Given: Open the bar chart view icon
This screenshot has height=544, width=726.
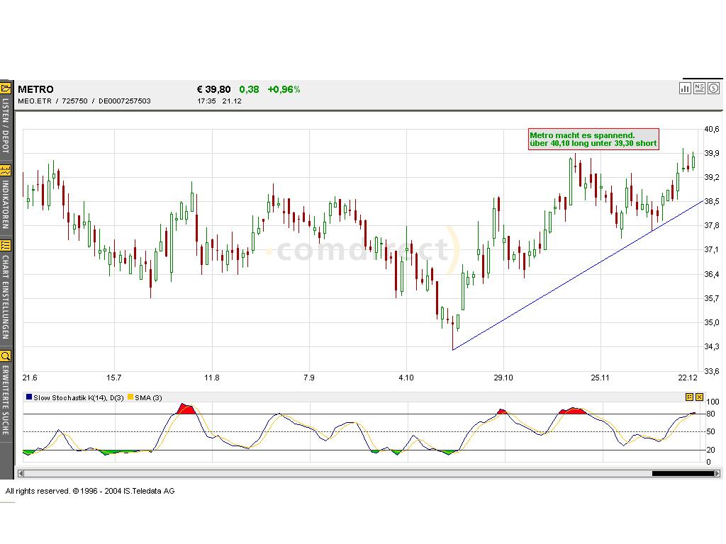Looking at the screenshot, I should pyautogui.click(x=685, y=89).
